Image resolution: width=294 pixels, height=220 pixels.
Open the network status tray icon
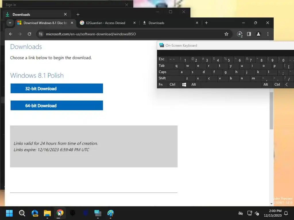249,213
